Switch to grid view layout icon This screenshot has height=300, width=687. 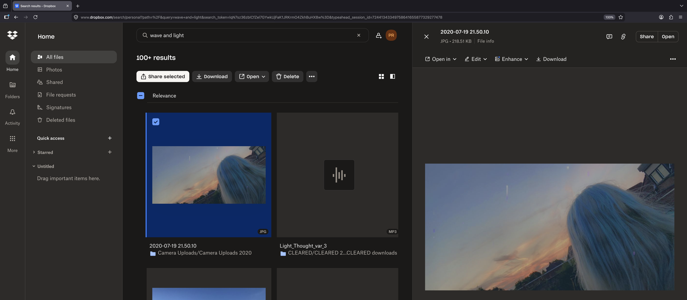381,76
